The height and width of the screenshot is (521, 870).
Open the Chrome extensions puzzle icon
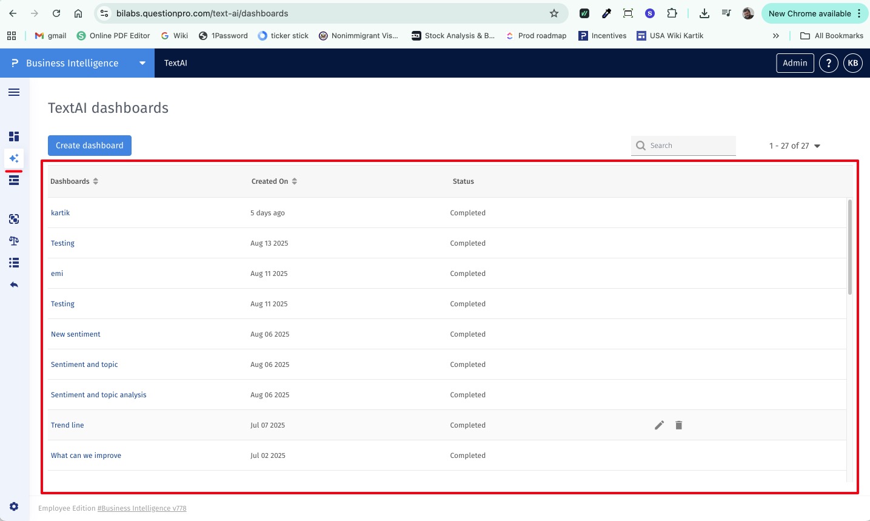[672, 13]
